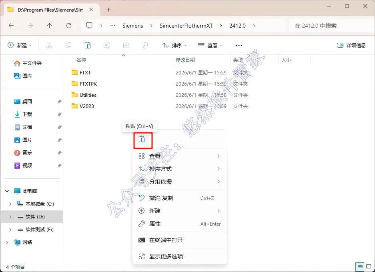Screen dimensions: 375x272
Task: Click the Siemens breadcrumb
Action: [133, 26]
